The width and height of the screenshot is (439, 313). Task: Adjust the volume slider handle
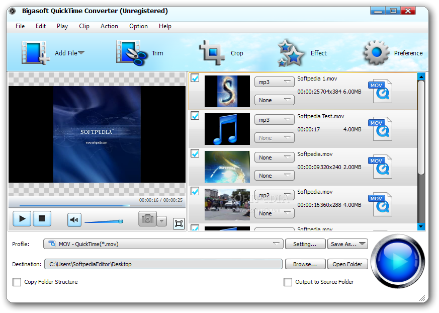[120, 221]
